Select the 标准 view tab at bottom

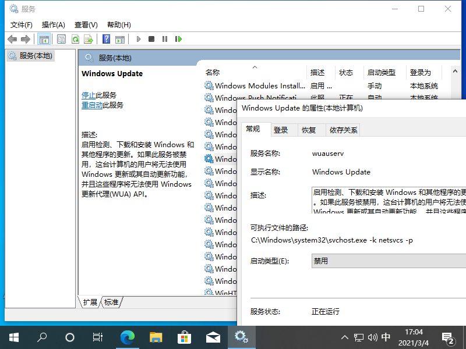click(x=111, y=302)
